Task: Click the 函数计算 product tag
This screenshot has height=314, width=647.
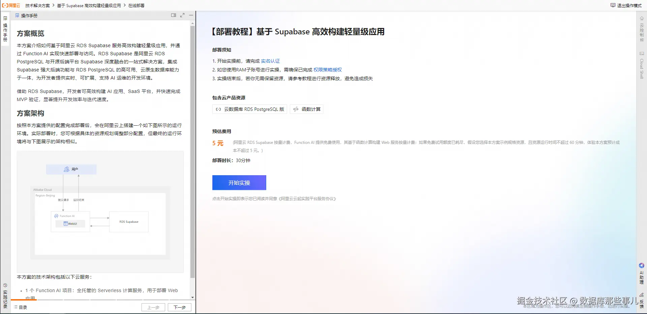Action: [307, 109]
